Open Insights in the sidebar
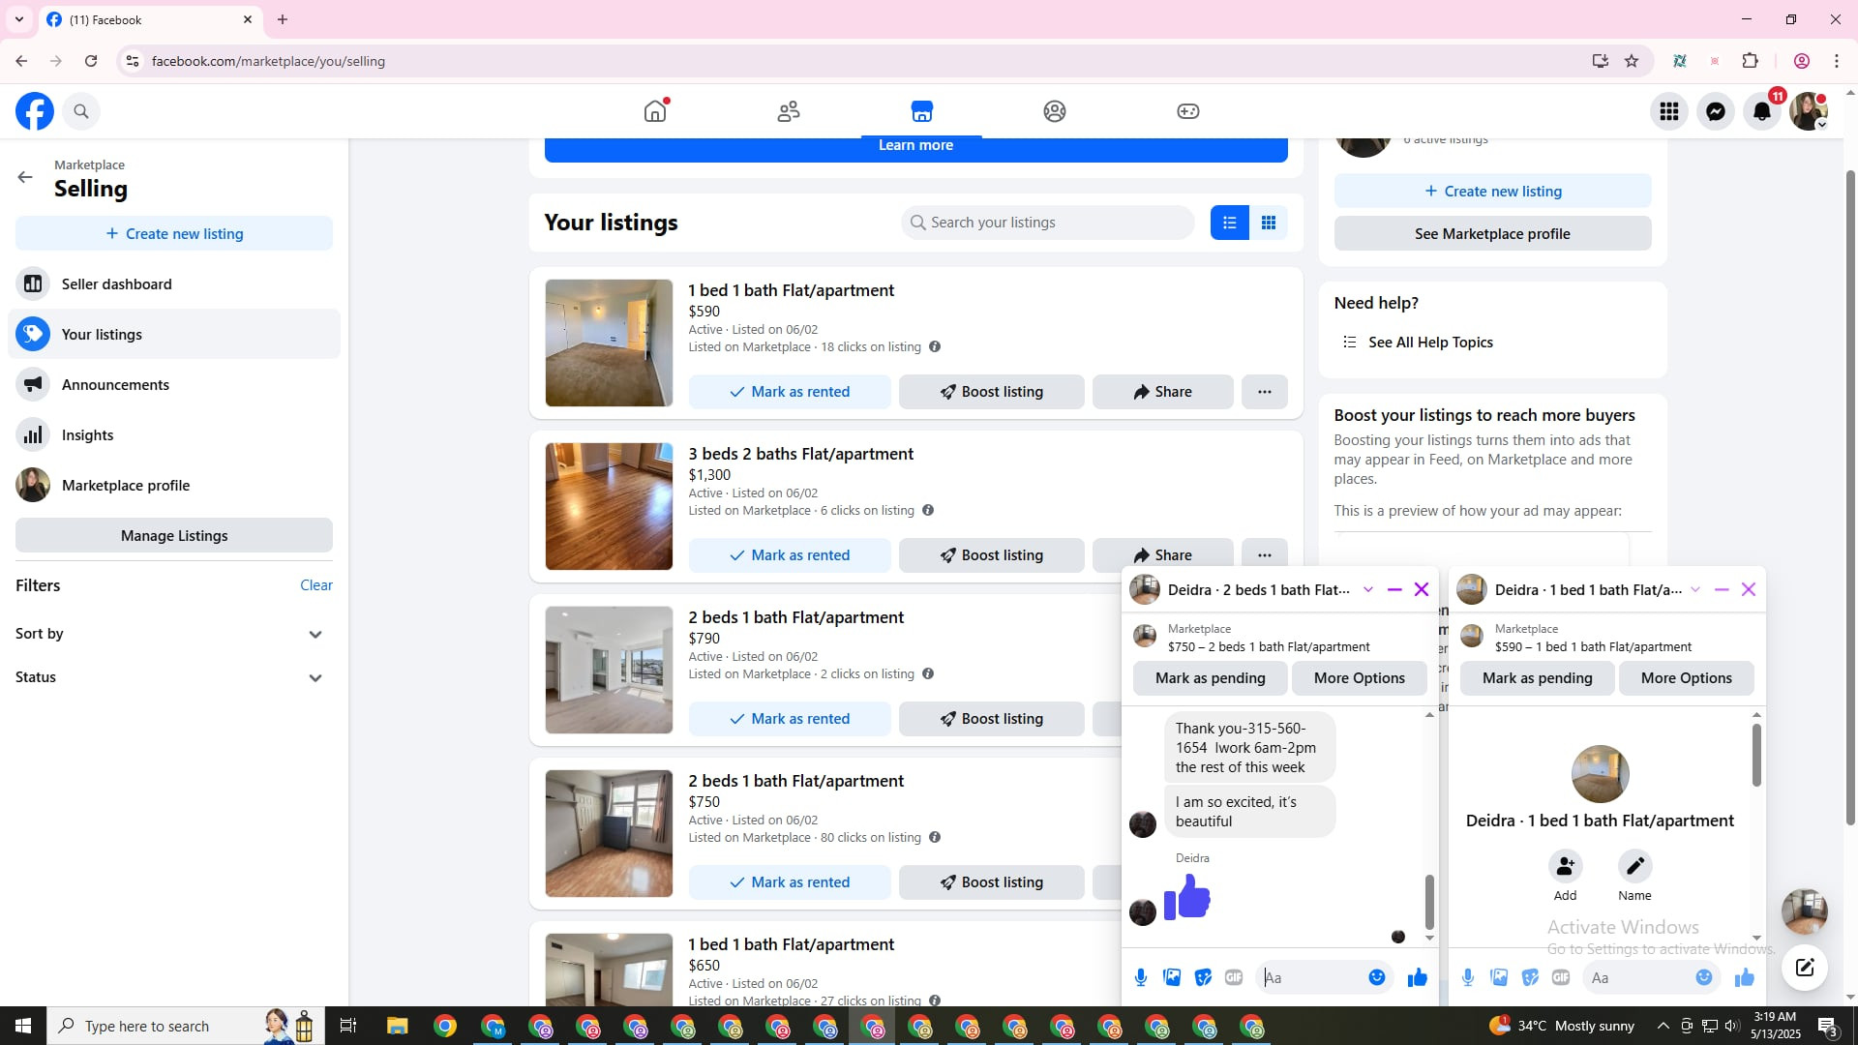The image size is (1858, 1045). click(174, 434)
